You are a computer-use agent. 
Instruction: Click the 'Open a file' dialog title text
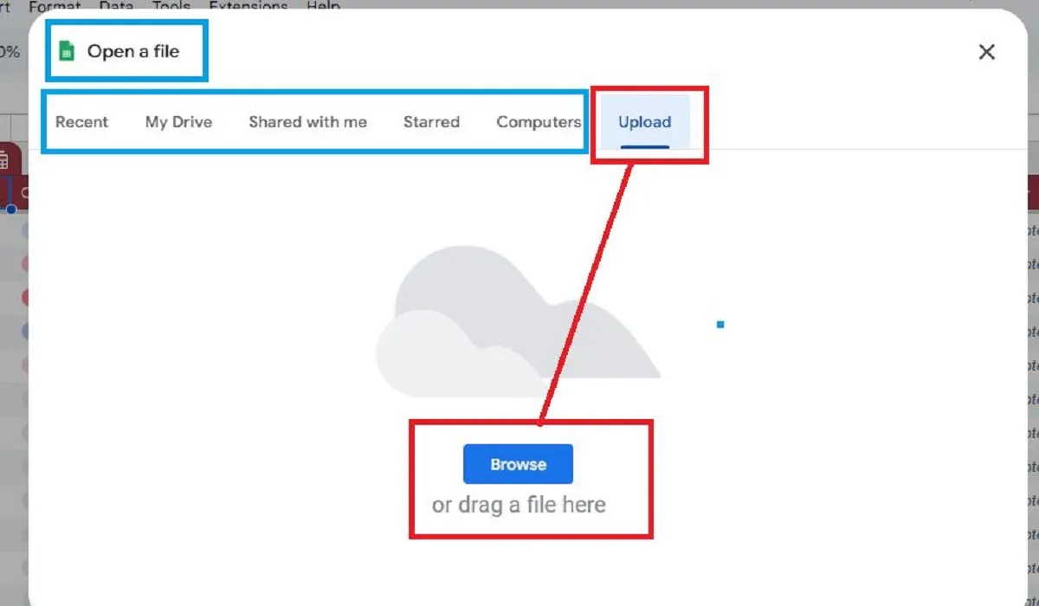tap(133, 51)
